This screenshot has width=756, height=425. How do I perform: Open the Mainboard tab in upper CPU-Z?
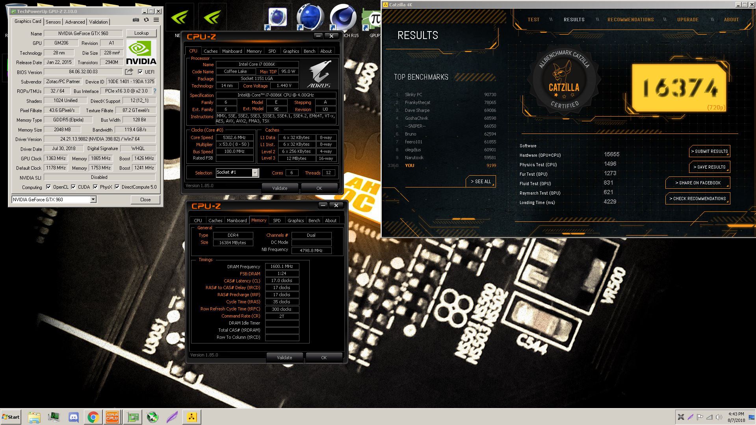point(232,51)
